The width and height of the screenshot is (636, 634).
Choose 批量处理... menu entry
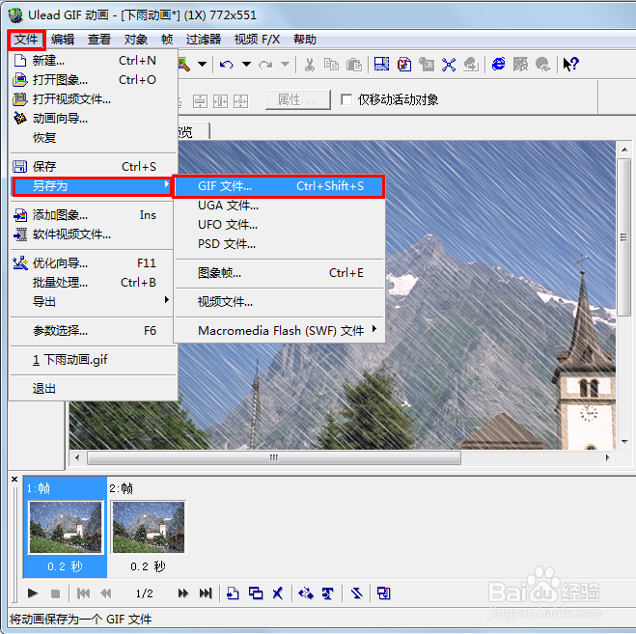(93, 283)
